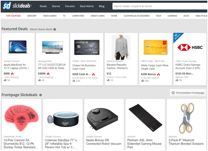
Task: Select the Computers category
Action: tap(78, 16)
